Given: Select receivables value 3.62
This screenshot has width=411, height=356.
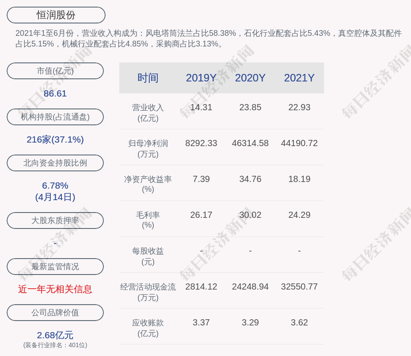Looking at the screenshot, I should tap(299, 322).
